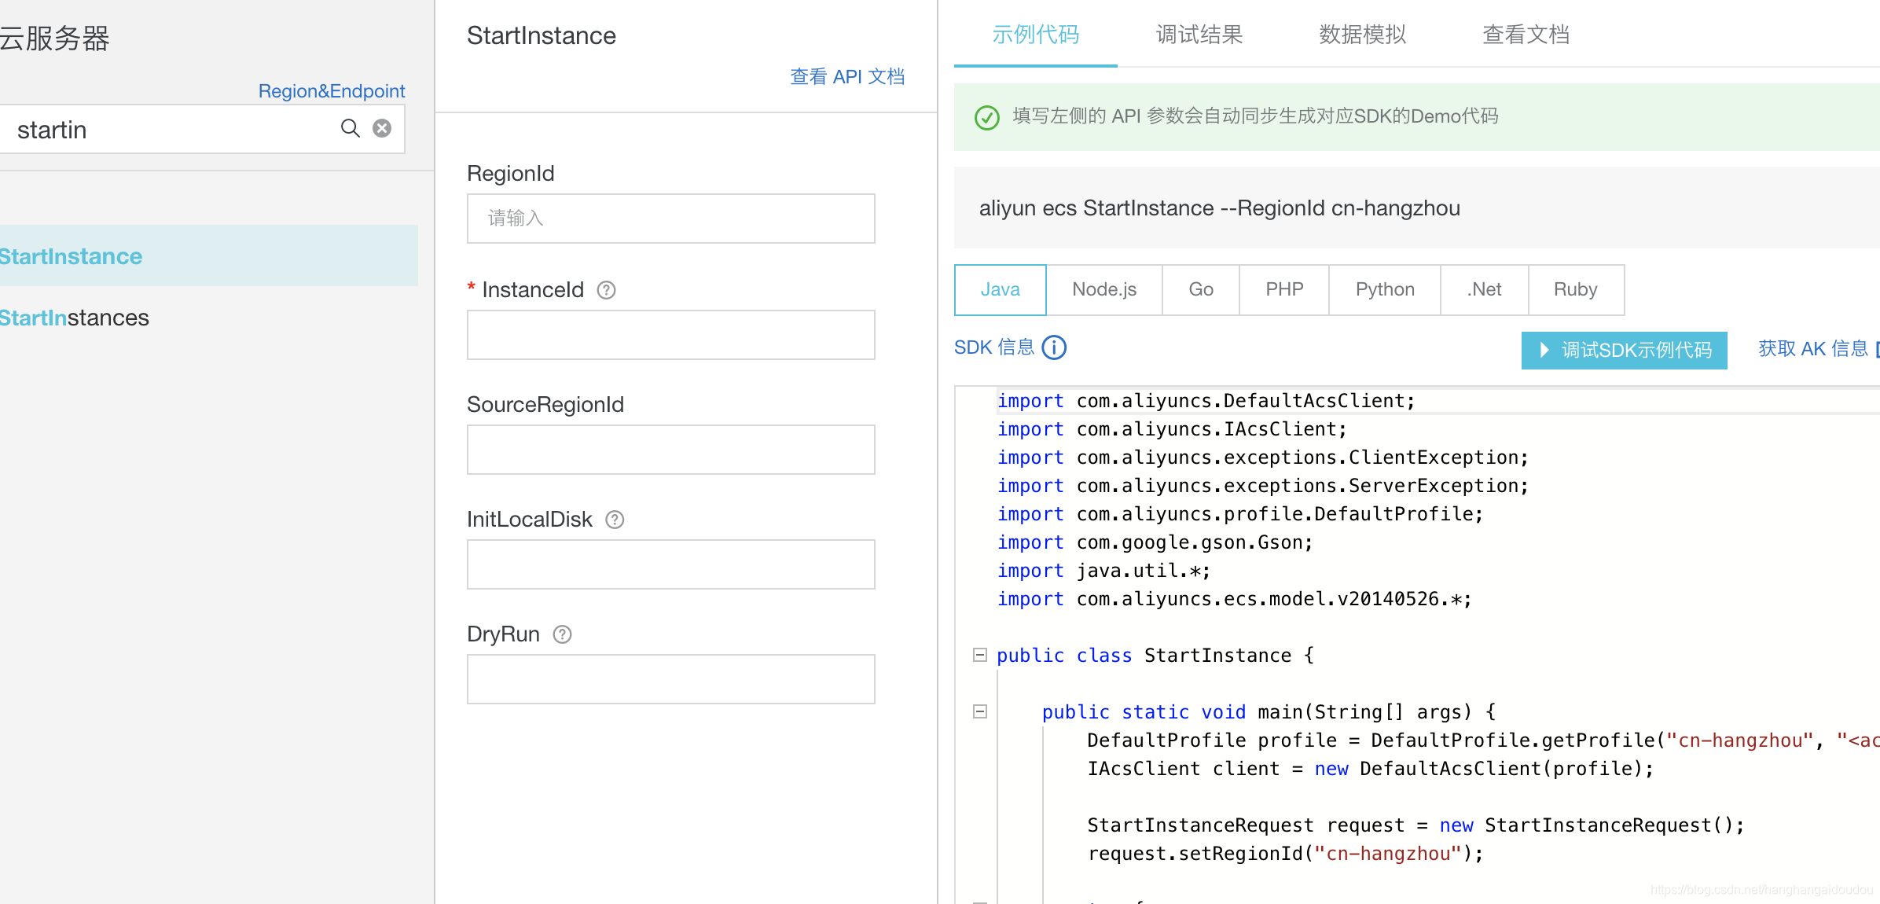The width and height of the screenshot is (1880, 904).
Task: Collapse the public class StartInstance code fold
Action: pos(979,655)
